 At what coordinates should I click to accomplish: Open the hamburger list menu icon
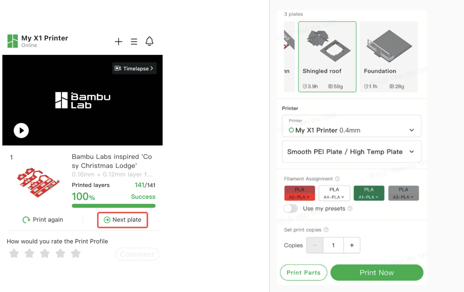pyautogui.click(x=134, y=42)
